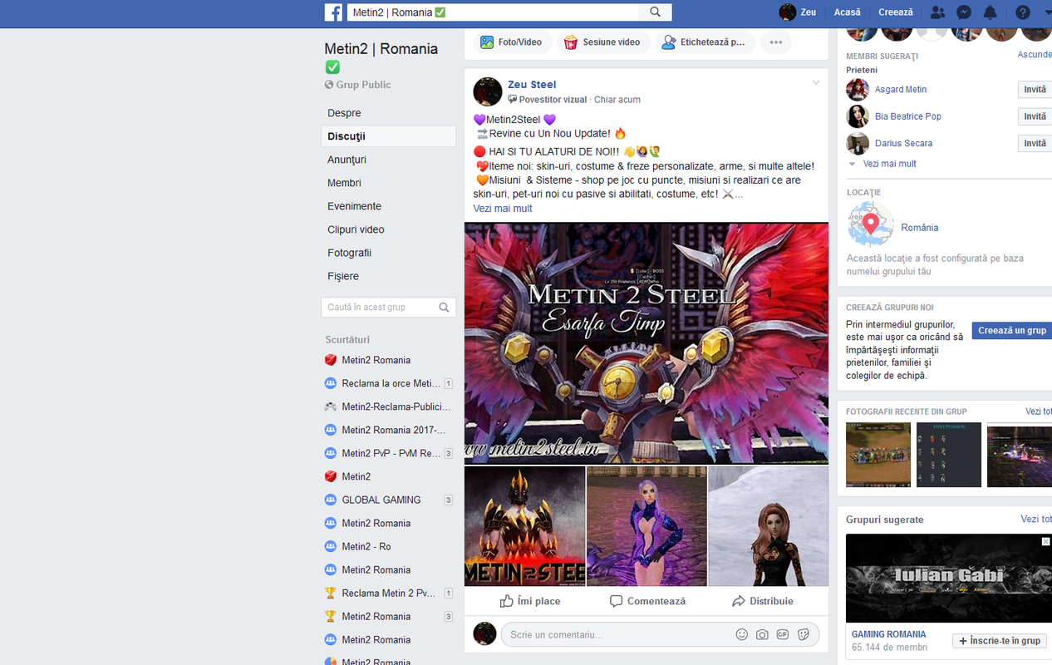
Task: Click the search magnifier button
Action: pos(656,12)
